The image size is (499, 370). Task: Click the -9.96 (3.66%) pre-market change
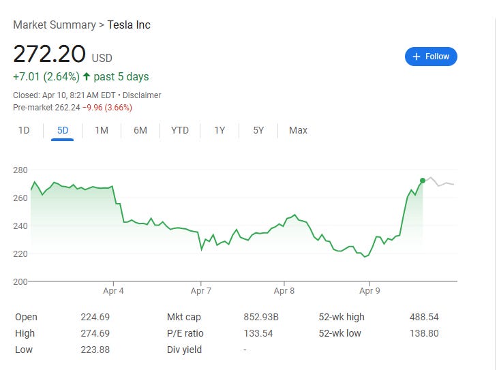tap(107, 108)
